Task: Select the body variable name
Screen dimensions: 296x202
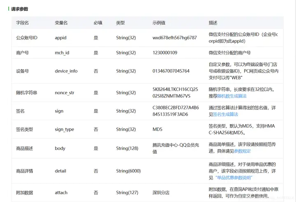Action: 60,148
